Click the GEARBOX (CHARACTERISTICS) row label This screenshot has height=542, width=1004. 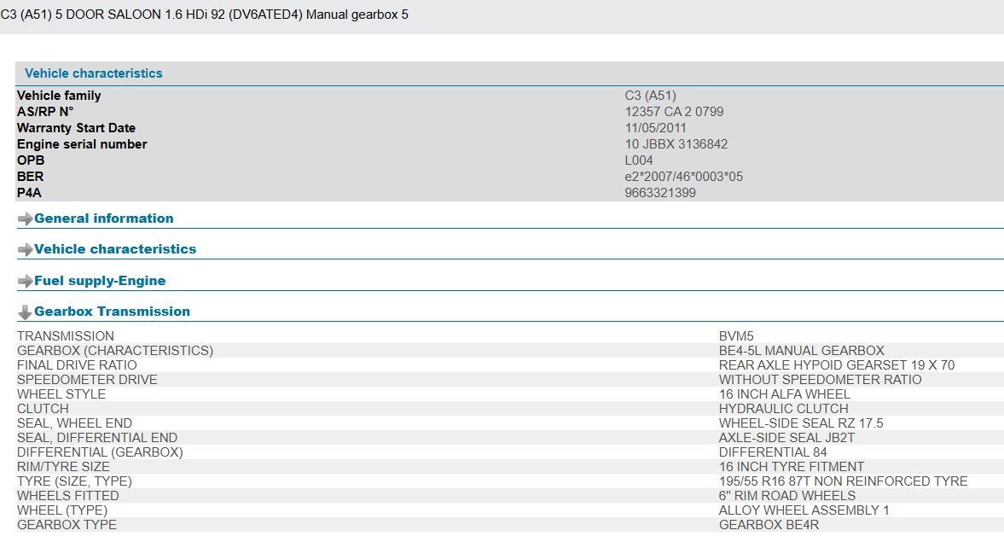click(x=115, y=351)
